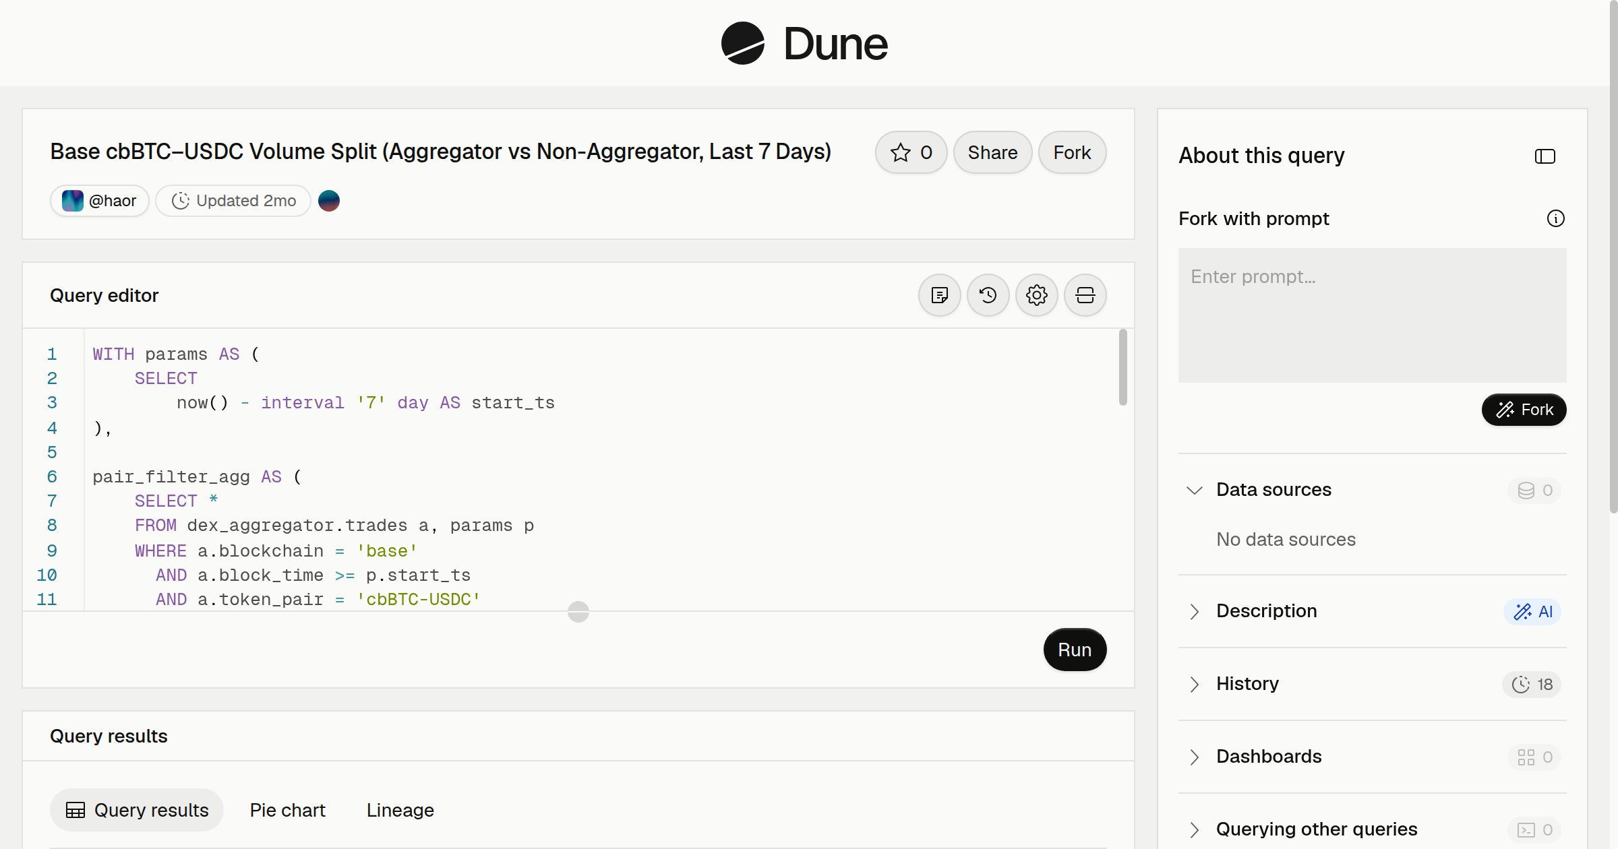This screenshot has height=849, width=1618.
Task: Show Fork with prompt info icon
Action: (1555, 218)
